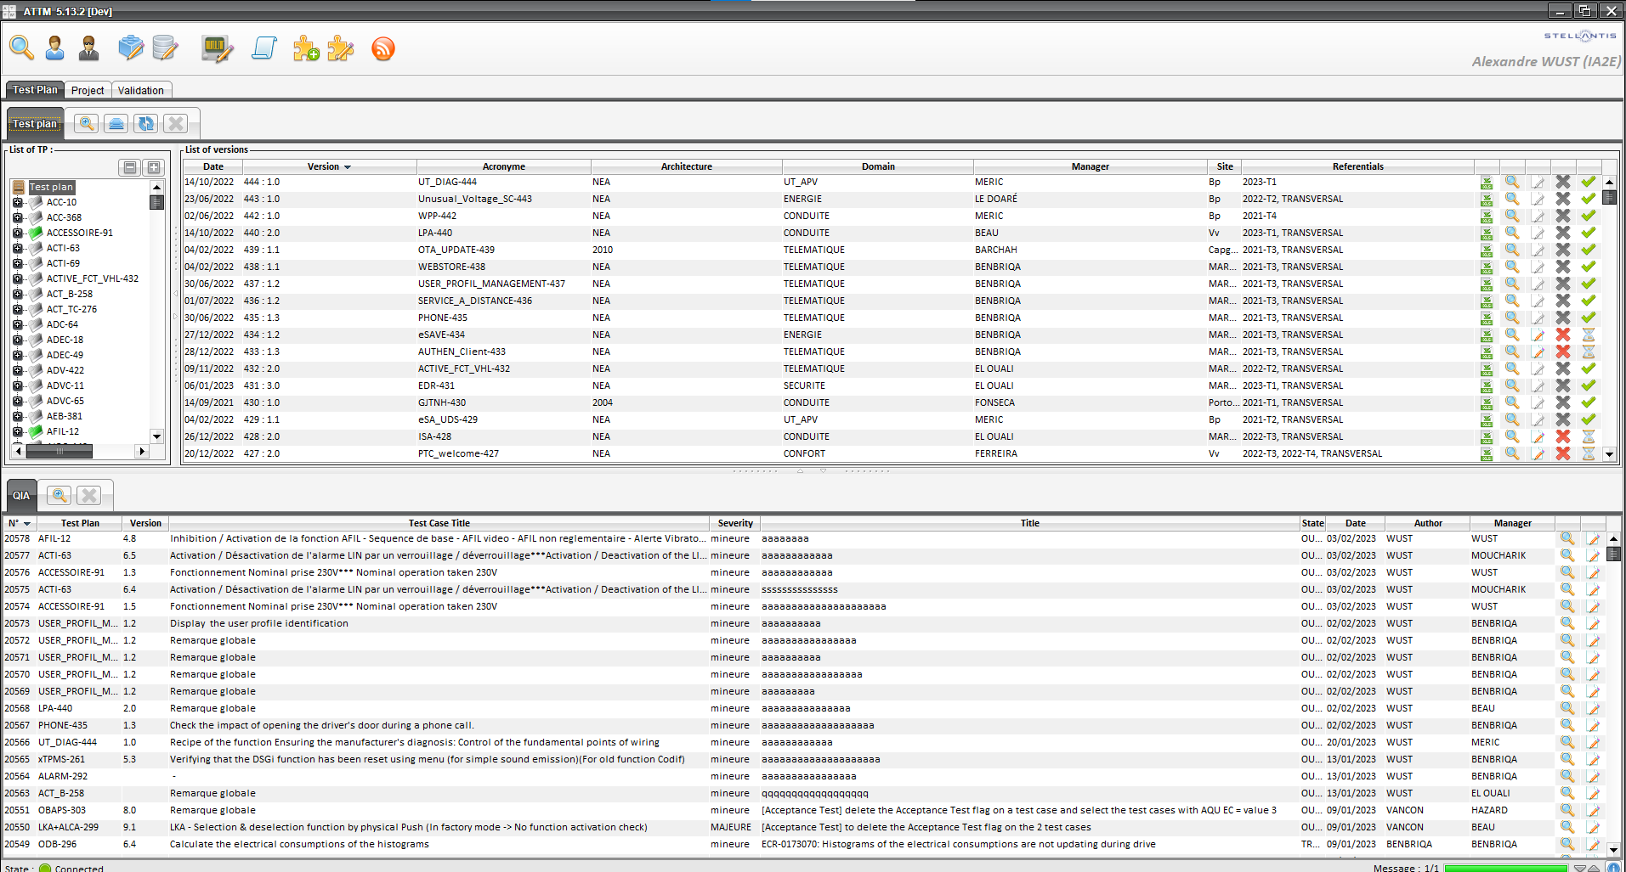
Task: Click red delete cross for eSAVE-434 row
Action: 1562,335
